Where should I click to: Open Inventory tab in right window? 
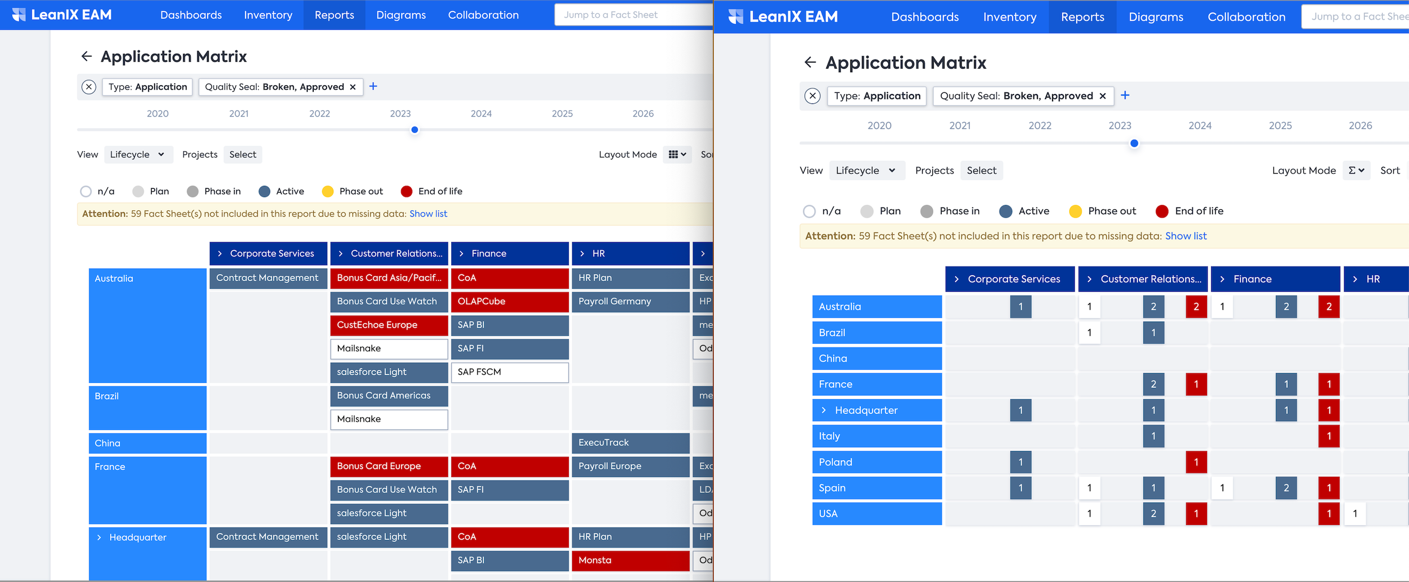(1009, 16)
